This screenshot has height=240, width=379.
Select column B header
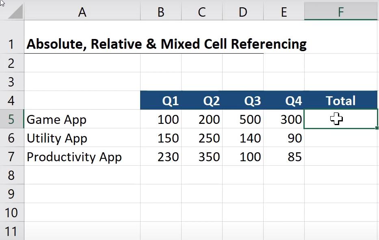coord(161,12)
